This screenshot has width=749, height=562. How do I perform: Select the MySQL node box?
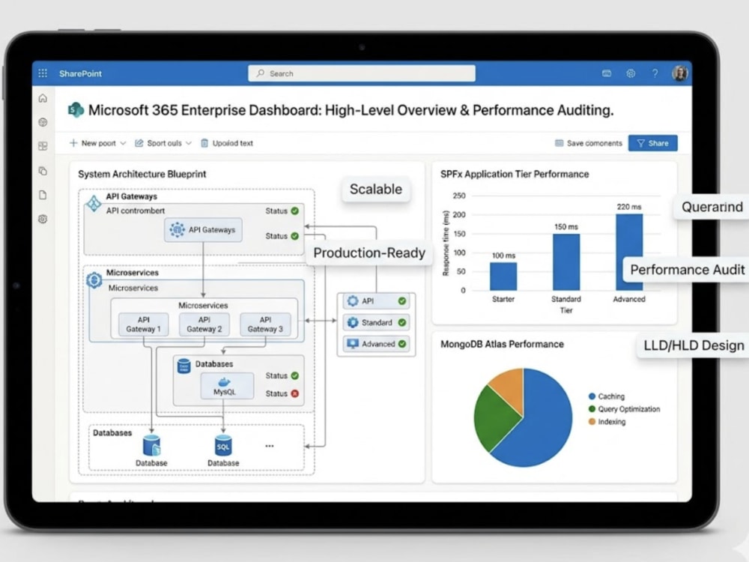click(227, 386)
